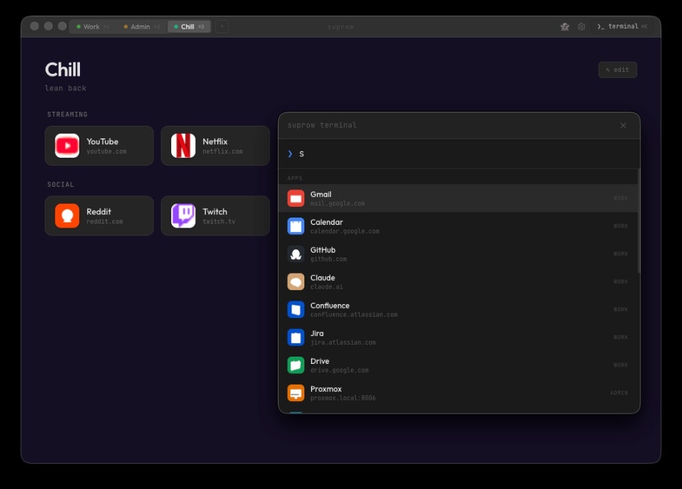Launch Netflix via its card icon
Image resolution: width=682 pixels, height=489 pixels.
tap(183, 146)
